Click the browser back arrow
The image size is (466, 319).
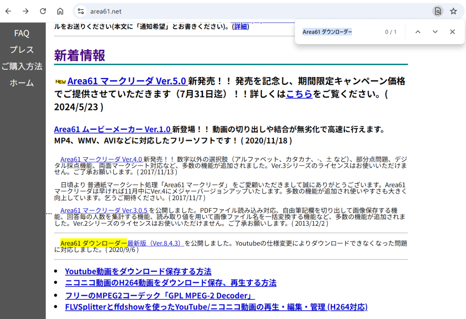[x=8, y=11]
